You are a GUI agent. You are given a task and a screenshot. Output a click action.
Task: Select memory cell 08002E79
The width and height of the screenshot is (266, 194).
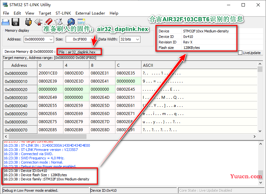click(76, 122)
